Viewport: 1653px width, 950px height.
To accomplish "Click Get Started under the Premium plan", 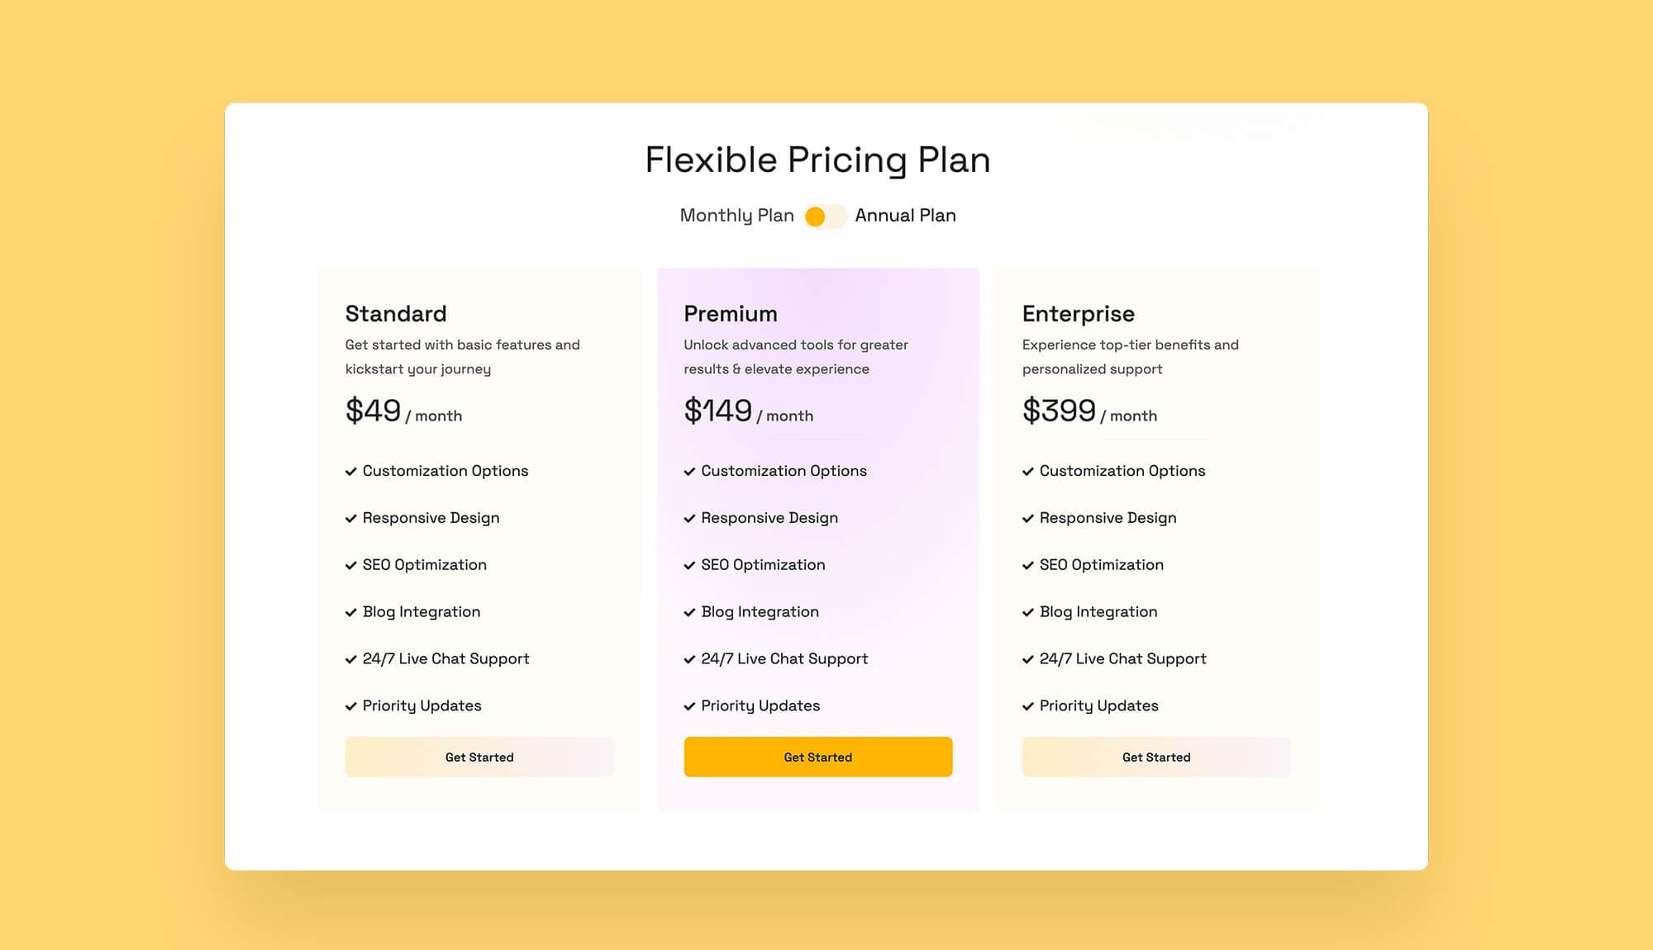I will pos(817,757).
